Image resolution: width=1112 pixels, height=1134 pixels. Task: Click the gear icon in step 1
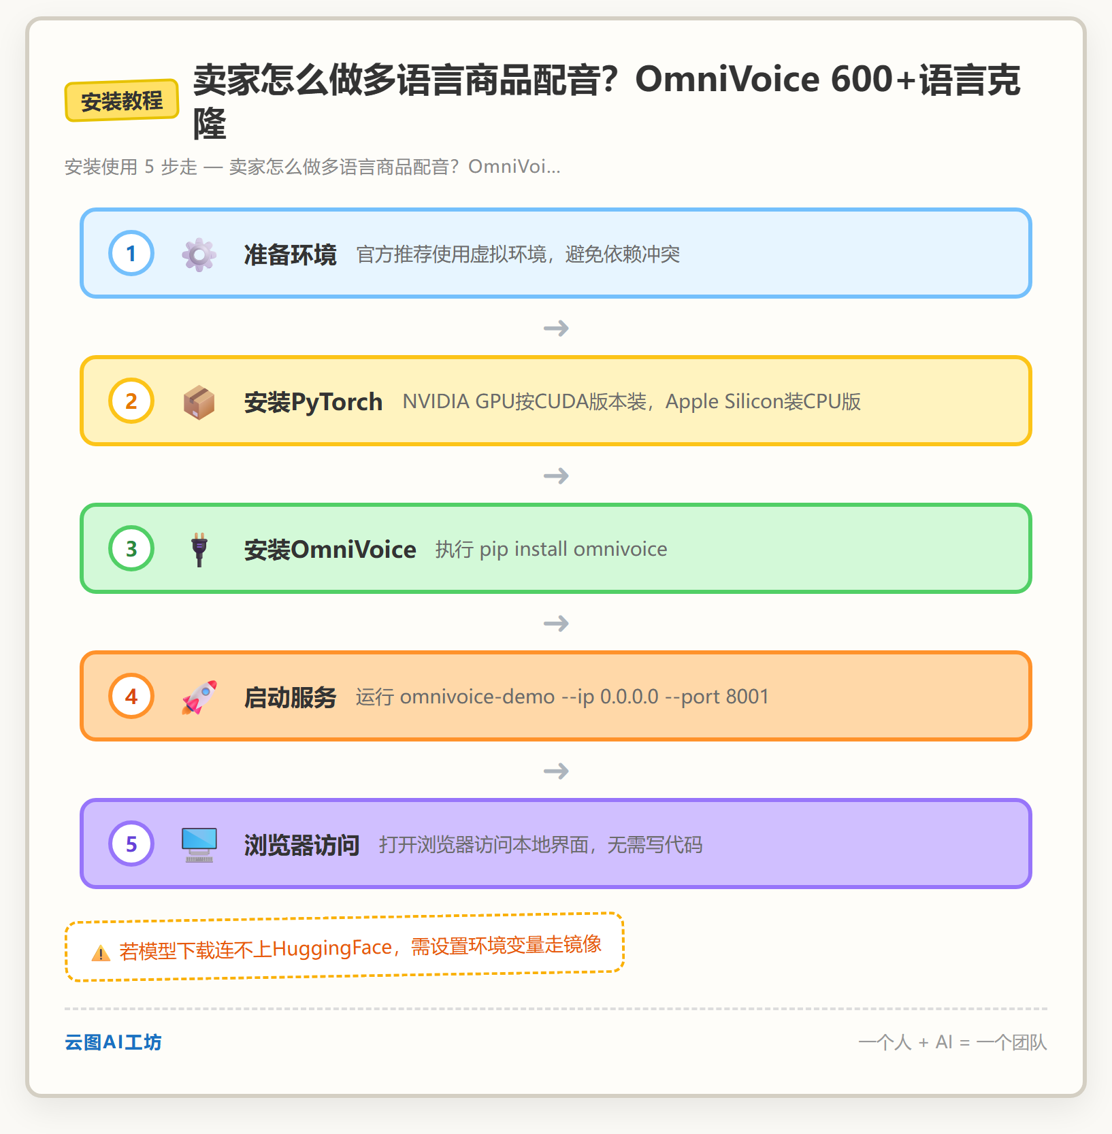point(199,254)
